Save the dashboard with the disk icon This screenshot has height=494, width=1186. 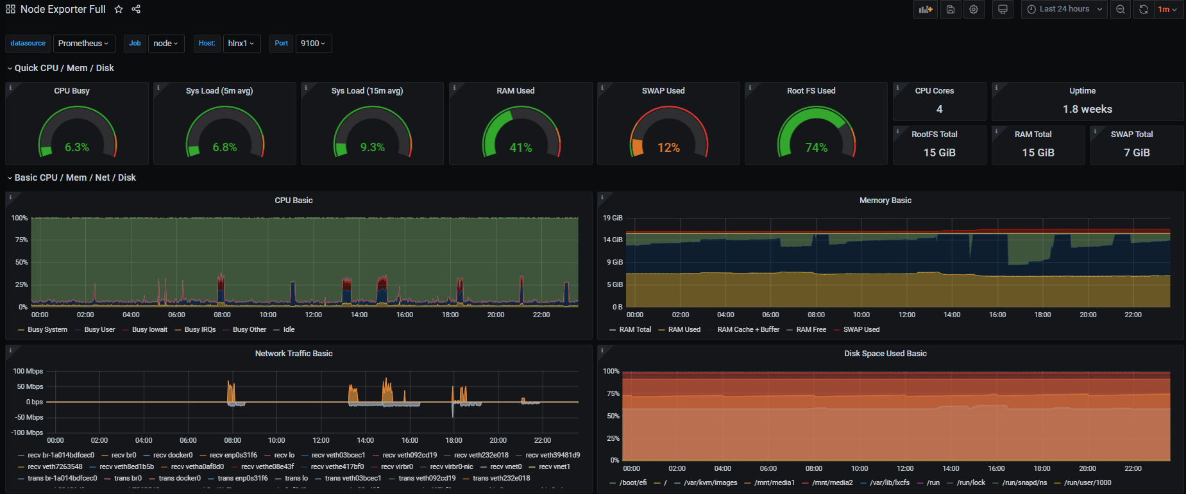951,10
